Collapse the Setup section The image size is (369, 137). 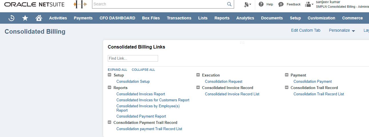pyautogui.click(x=109, y=75)
